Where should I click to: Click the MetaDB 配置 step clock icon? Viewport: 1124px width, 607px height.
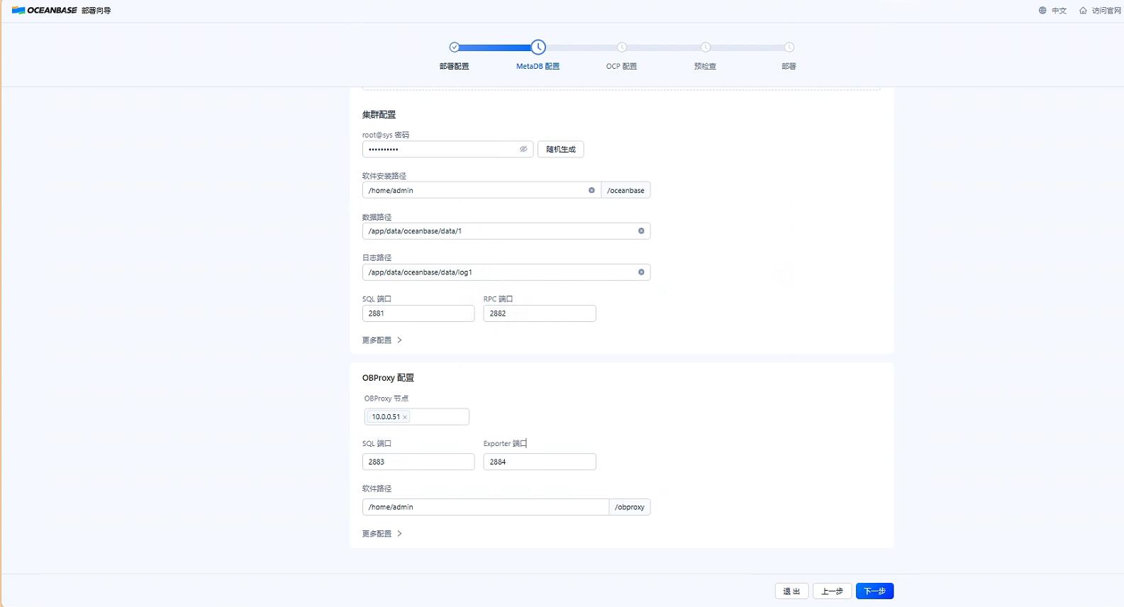pos(538,48)
